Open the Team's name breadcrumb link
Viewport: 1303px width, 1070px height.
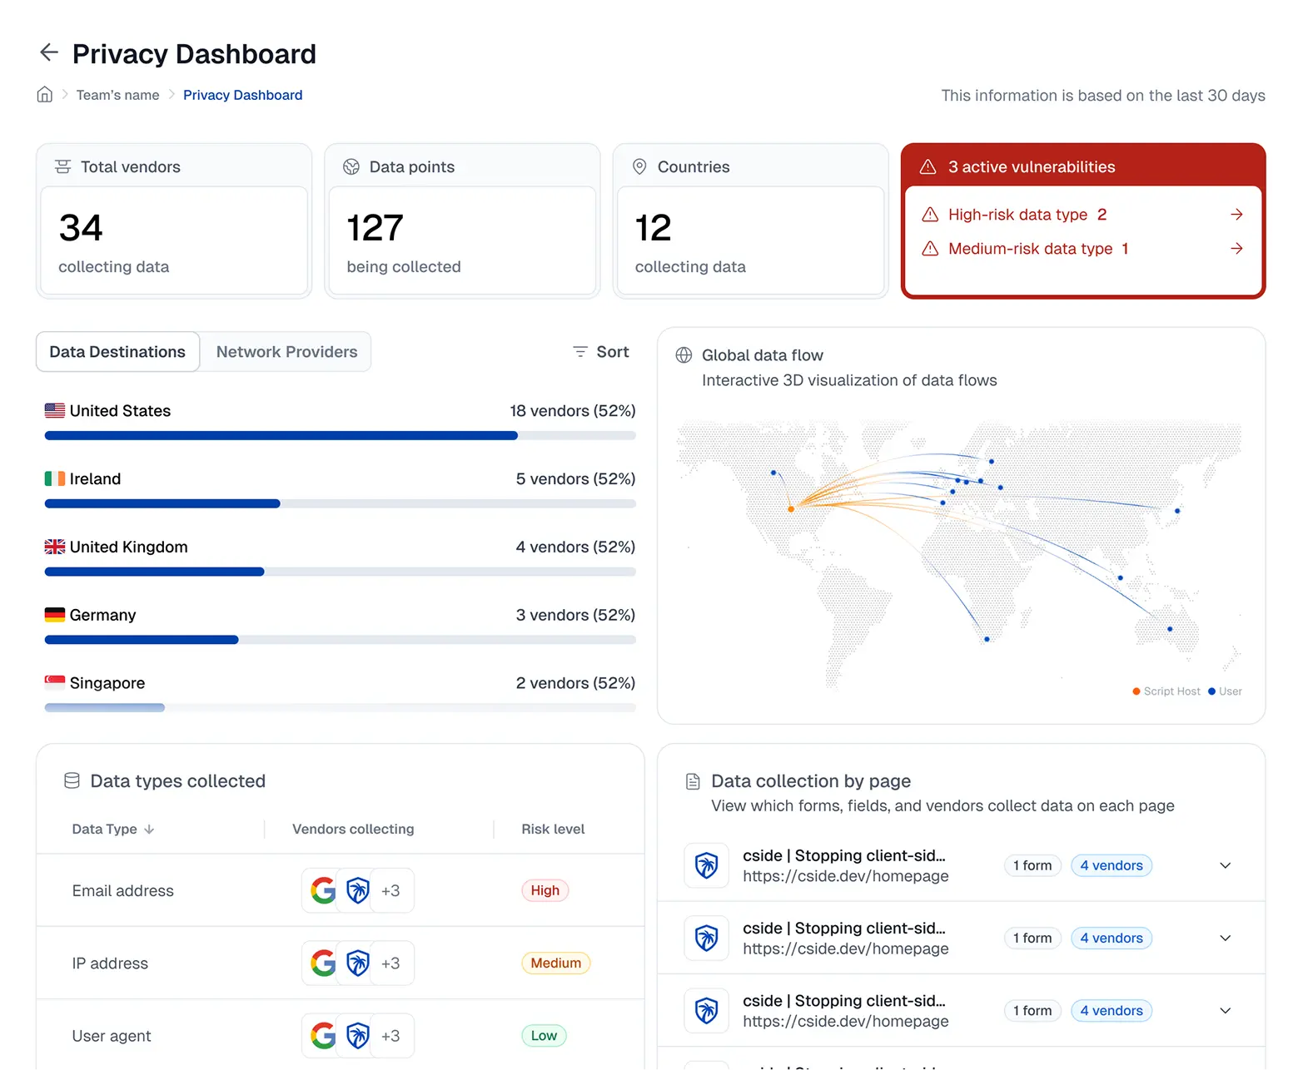click(x=117, y=95)
